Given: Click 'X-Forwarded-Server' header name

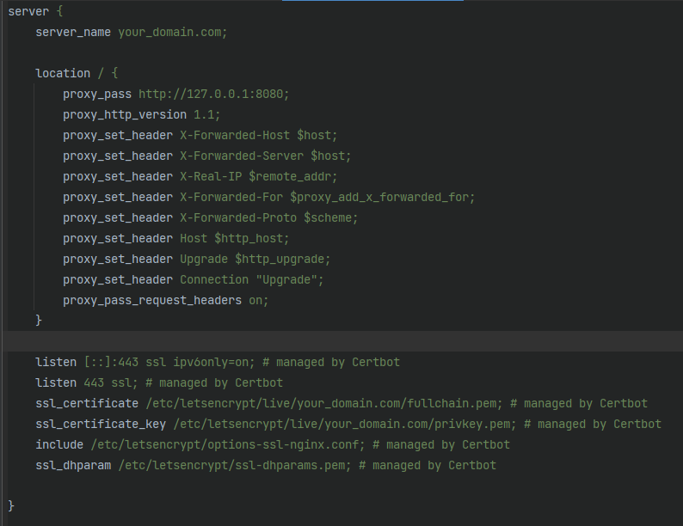Looking at the screenshot, I should coord(242,156).
